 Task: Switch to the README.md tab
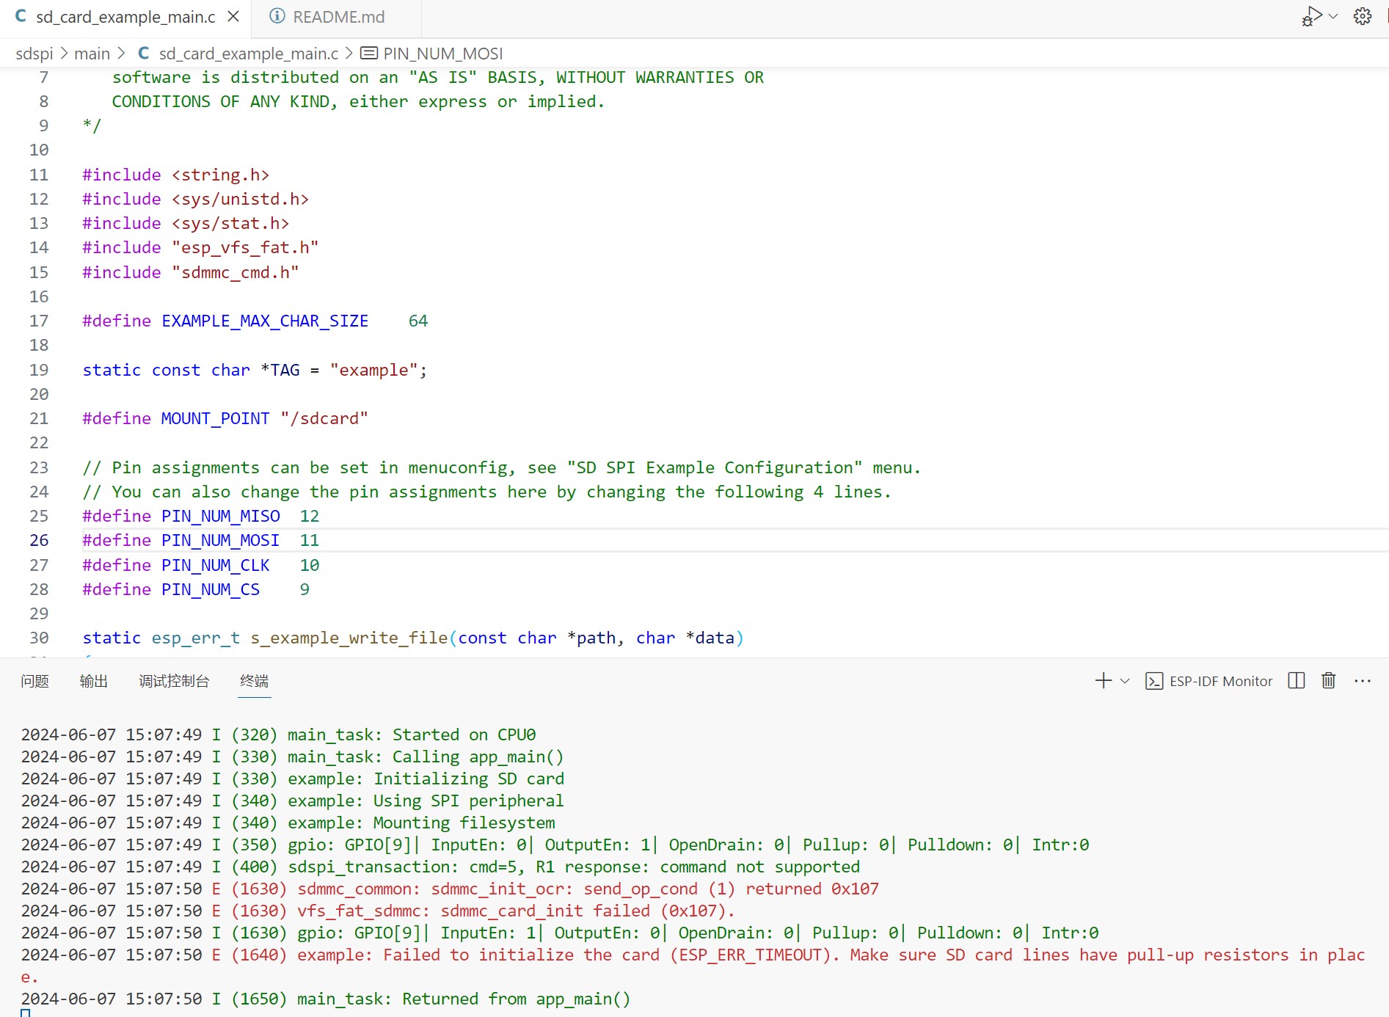coord(336,17)
